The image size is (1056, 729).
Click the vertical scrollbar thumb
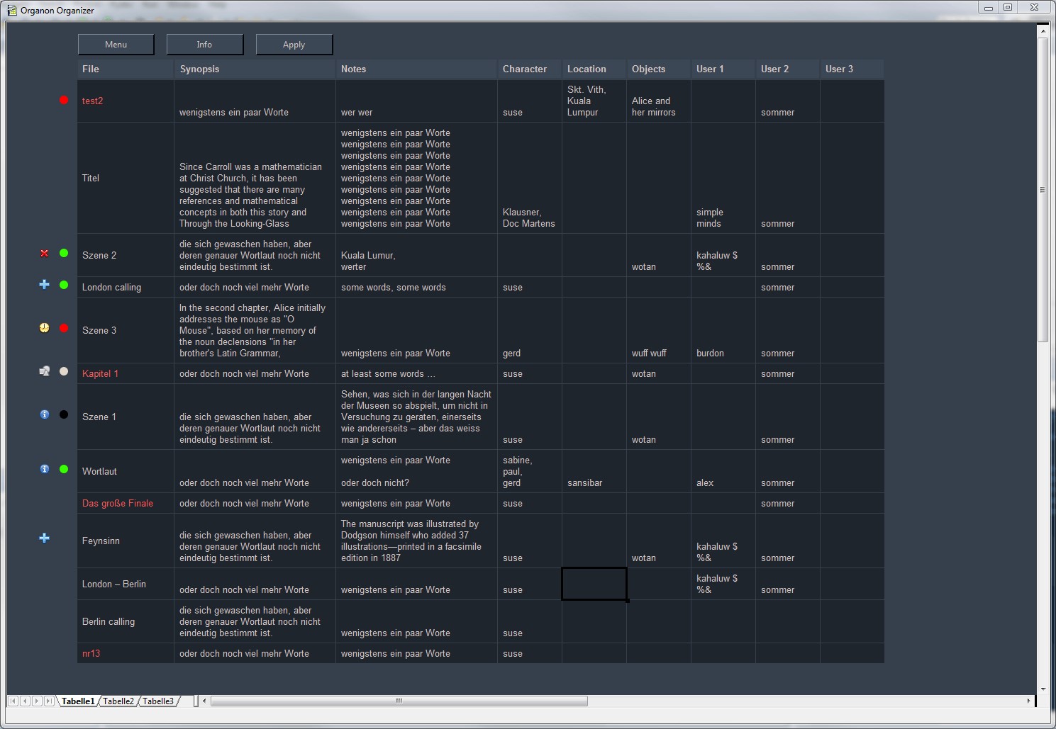(1043, 190)
